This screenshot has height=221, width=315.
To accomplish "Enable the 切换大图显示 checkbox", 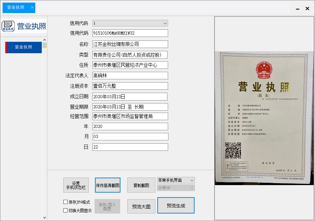I will coord(65,211).
